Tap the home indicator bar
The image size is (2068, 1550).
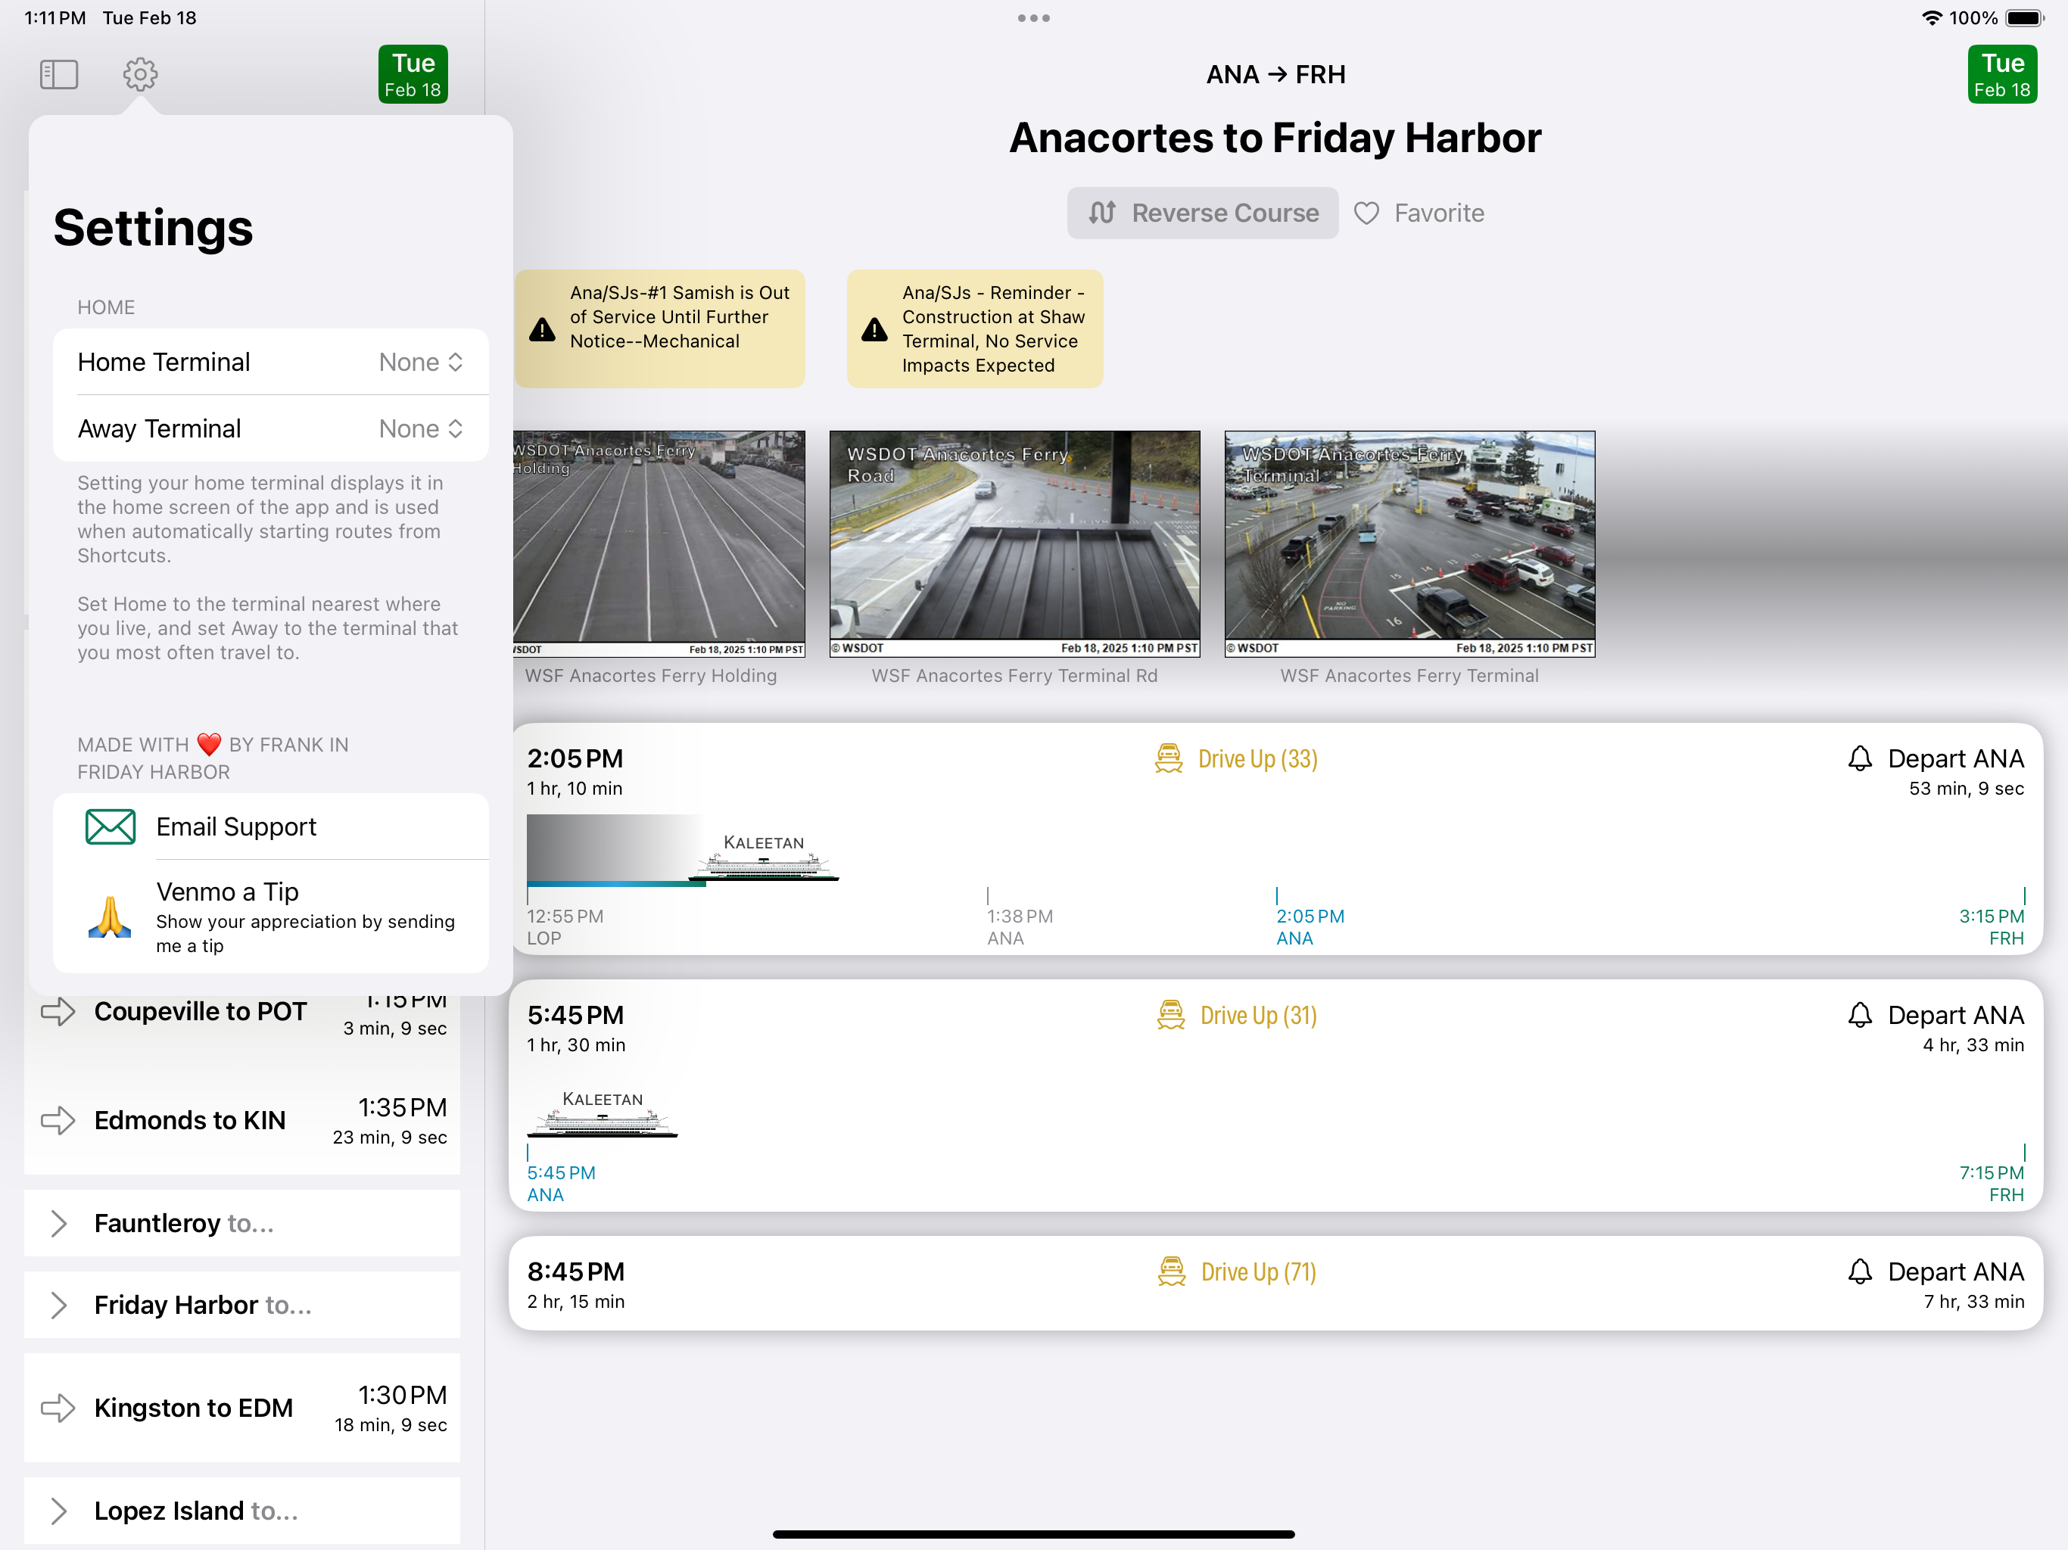click(x=1033, y=1534)
